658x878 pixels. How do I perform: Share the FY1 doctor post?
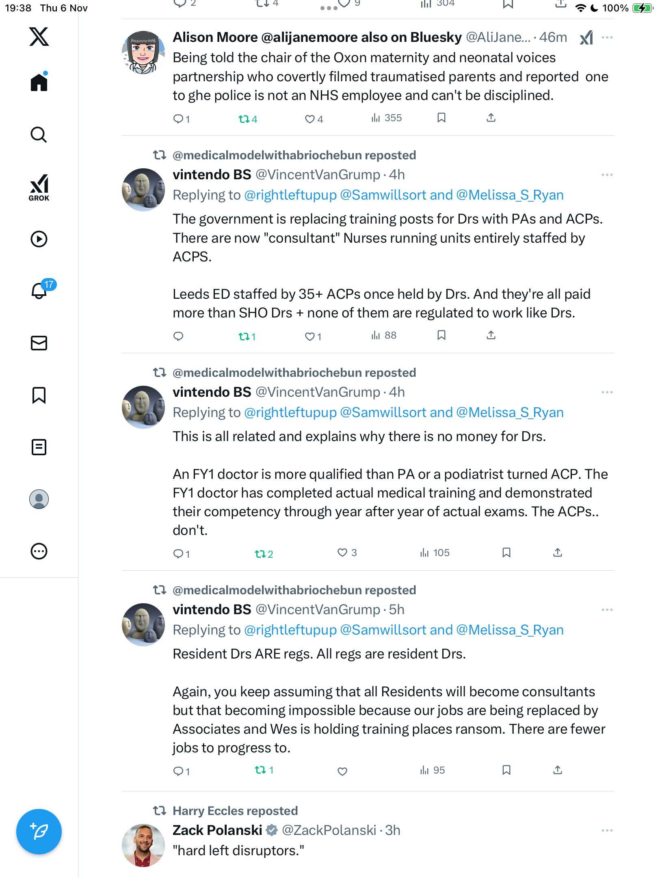pos(558,553)
